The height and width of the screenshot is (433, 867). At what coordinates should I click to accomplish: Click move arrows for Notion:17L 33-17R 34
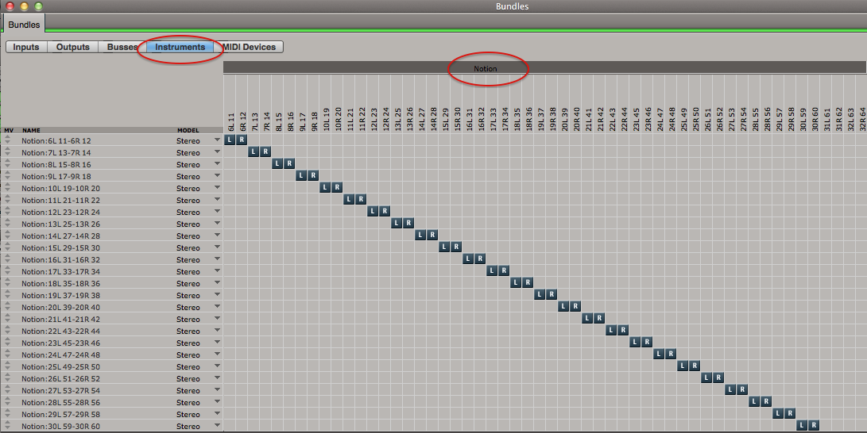click(8, 271)
